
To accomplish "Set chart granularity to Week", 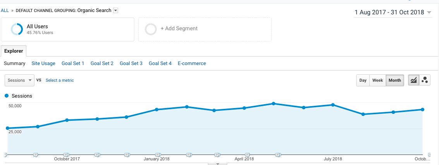I will [377, 80].
